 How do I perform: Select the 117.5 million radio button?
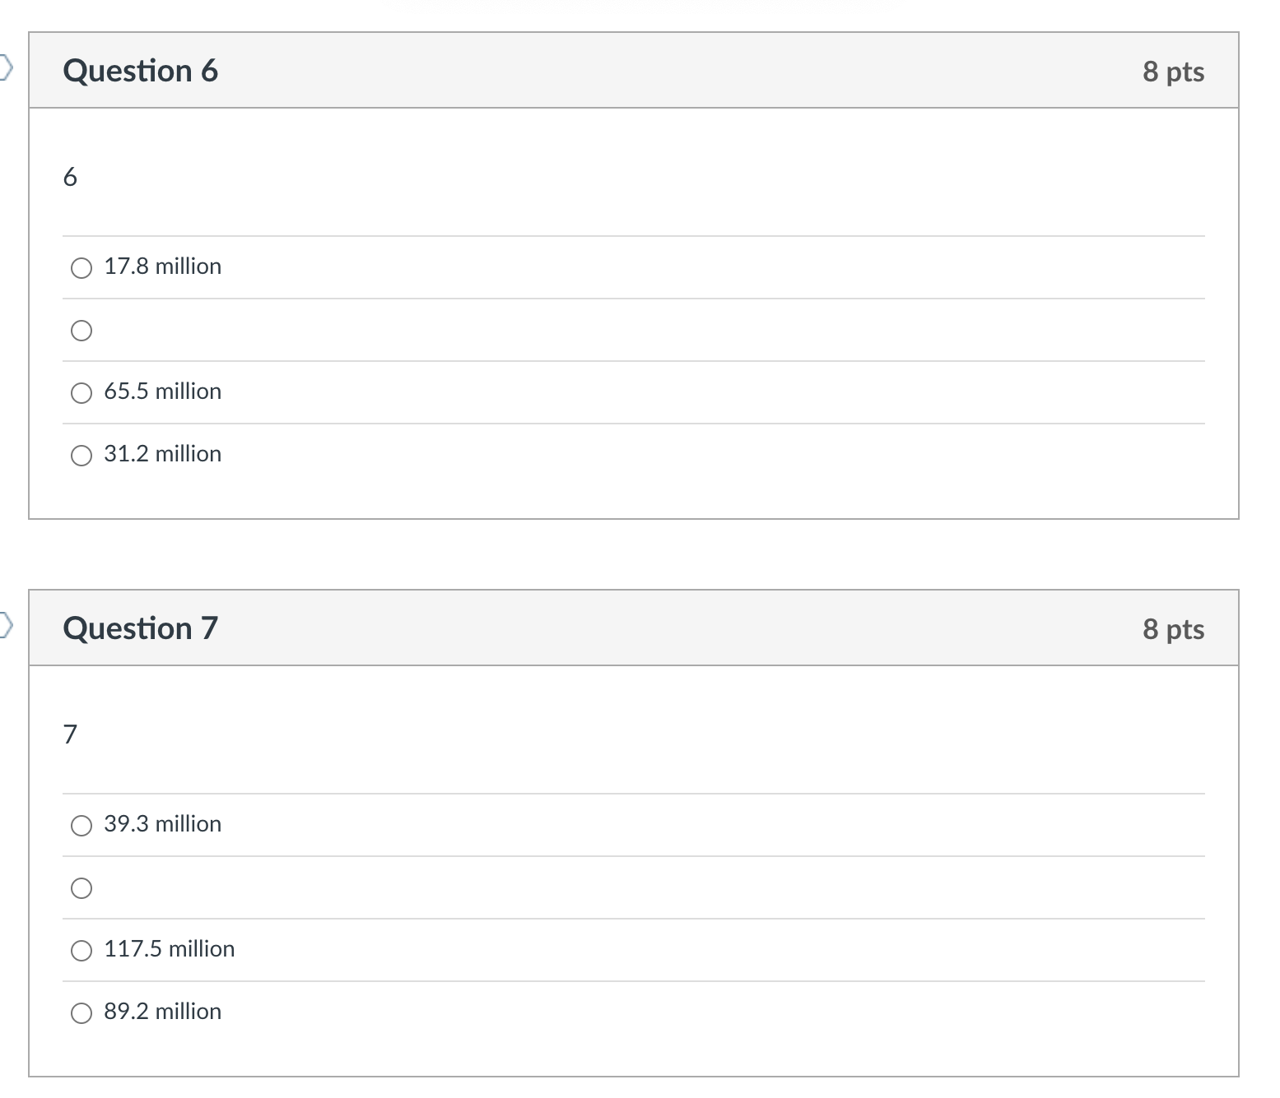pyautogui.click(x=81, y=951)
